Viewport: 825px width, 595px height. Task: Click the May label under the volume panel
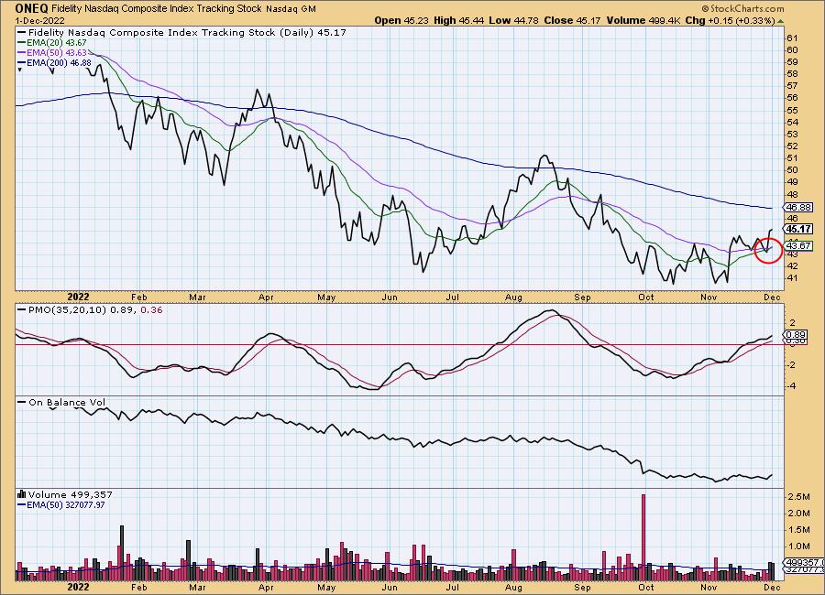[x=326, y=587]
